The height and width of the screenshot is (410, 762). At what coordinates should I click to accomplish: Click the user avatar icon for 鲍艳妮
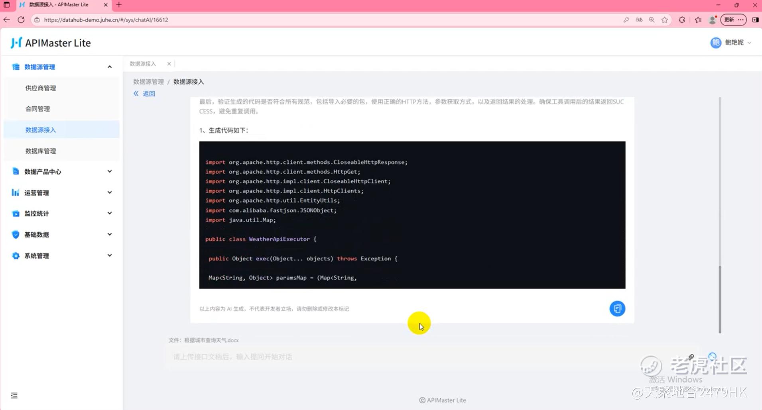716,43
